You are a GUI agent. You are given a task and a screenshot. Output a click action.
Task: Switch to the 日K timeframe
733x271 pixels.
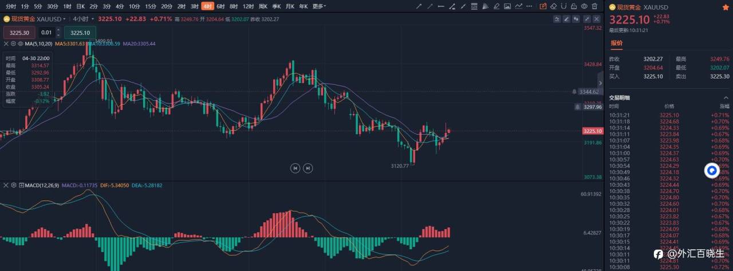click(x=80, y=6)
